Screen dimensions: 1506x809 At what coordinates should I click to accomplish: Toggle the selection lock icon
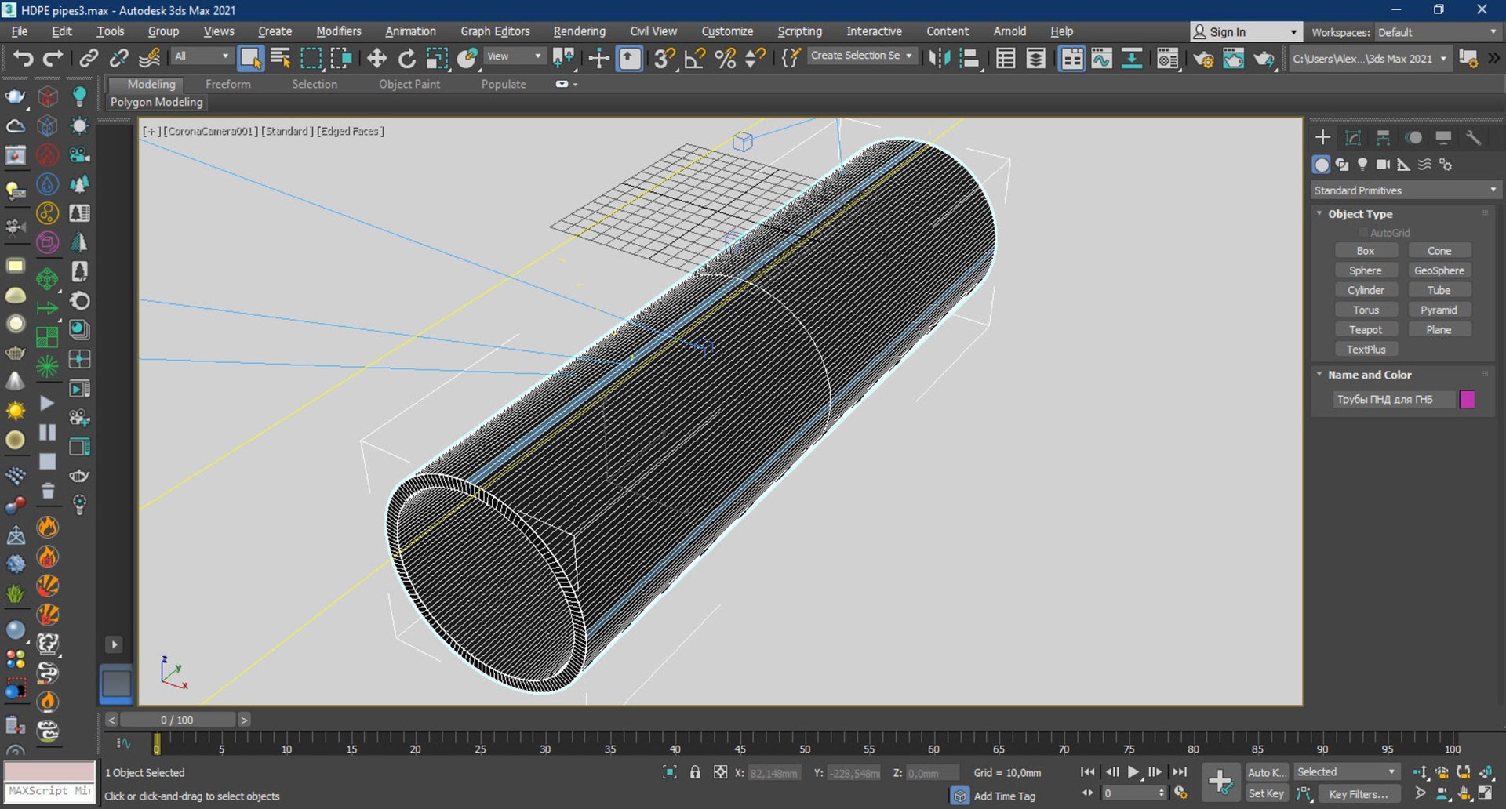pos(695,772)
